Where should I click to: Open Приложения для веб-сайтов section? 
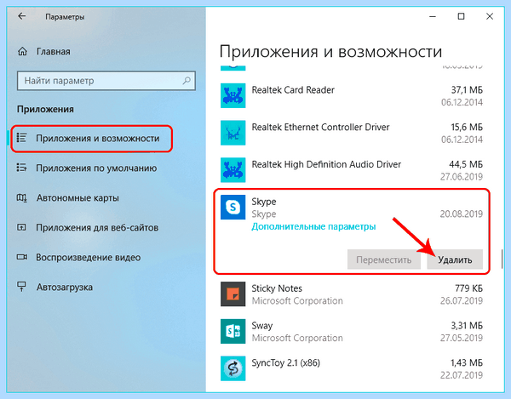(x=97, y=227)
